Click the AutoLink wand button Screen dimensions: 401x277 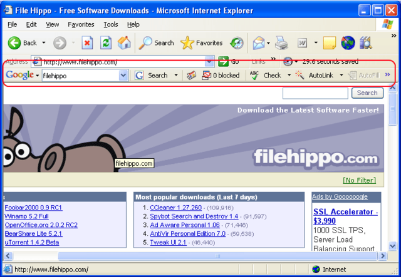point(315,75)
